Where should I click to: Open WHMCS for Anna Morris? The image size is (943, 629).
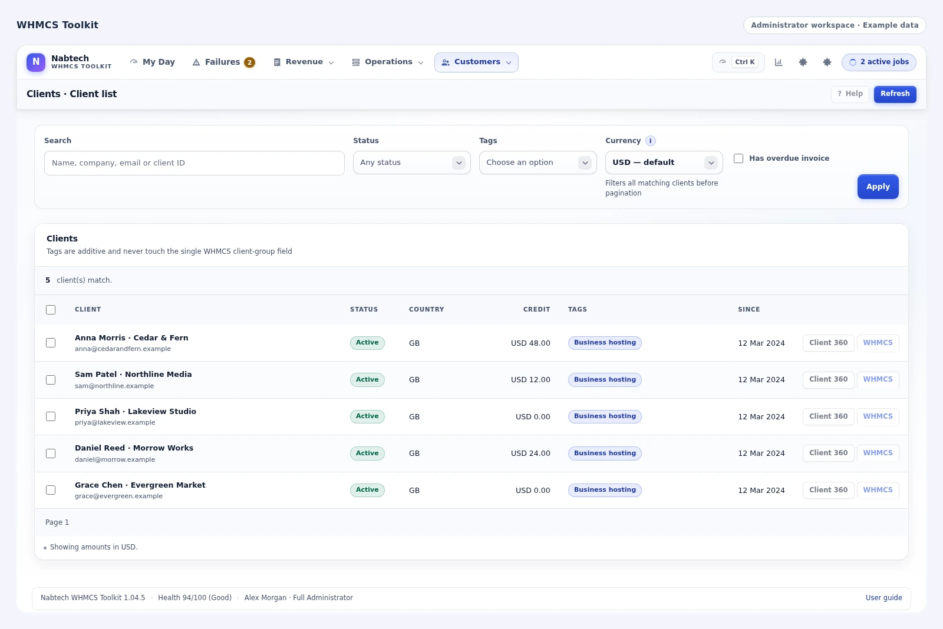[878, 343]
